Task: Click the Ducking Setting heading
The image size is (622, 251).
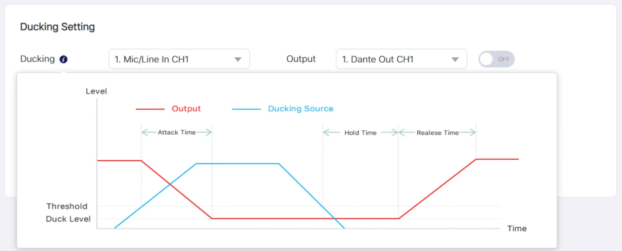Action: click(57, 27)
